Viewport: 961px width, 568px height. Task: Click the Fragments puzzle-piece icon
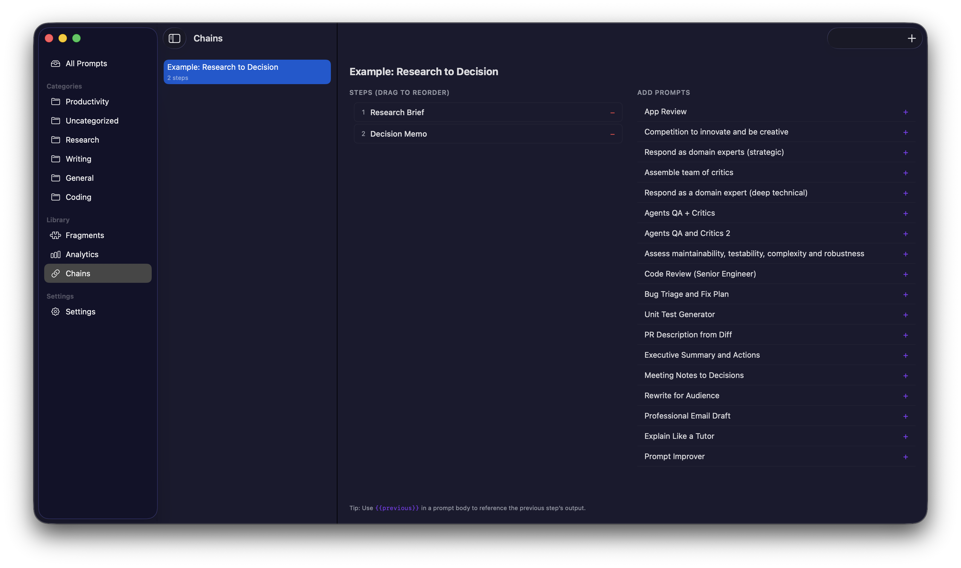pos(56,235)
